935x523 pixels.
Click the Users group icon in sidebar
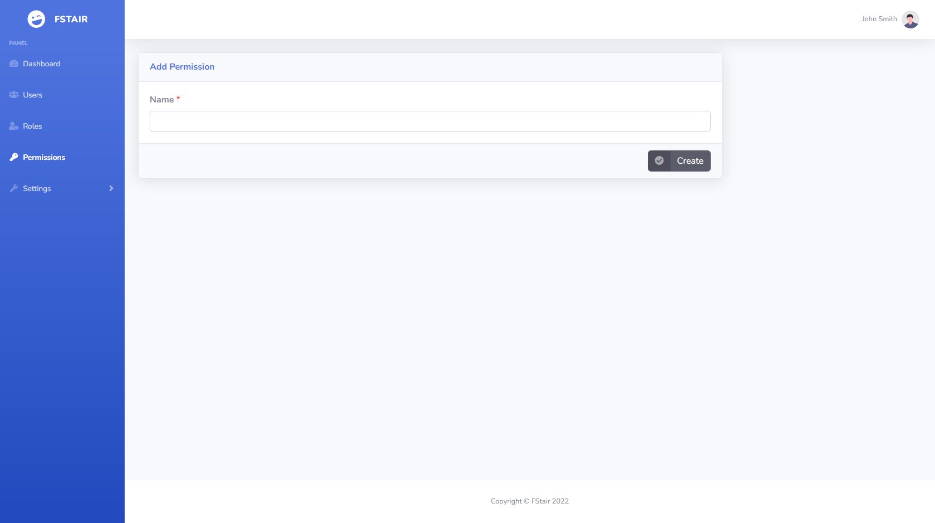pyautogui.click(x=14, y=95)
